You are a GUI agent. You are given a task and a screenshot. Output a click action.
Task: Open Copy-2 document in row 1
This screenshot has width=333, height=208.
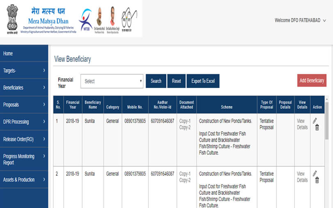coord(185,127)
